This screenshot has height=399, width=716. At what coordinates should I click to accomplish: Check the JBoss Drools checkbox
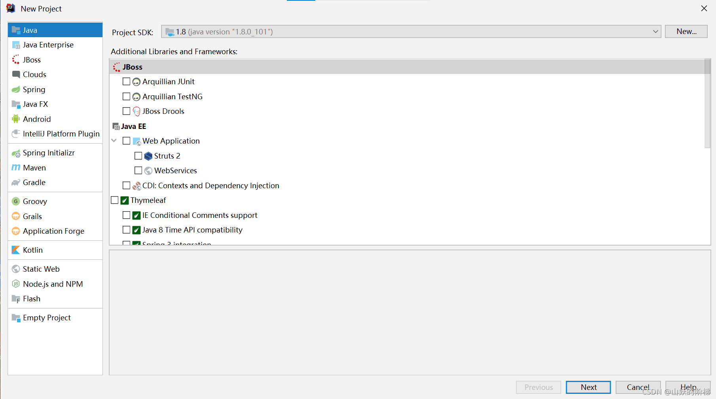click(x=127, y=111)
